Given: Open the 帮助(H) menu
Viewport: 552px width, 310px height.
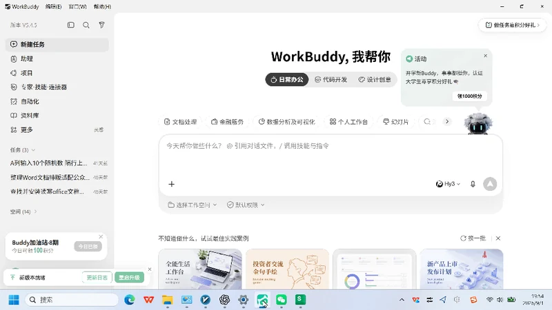Looking at the screenshot, I should pos(102,7).
